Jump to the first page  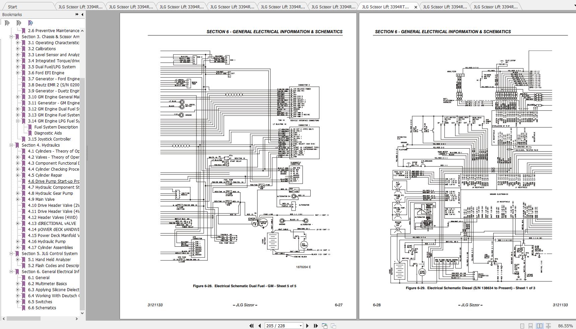251,326
